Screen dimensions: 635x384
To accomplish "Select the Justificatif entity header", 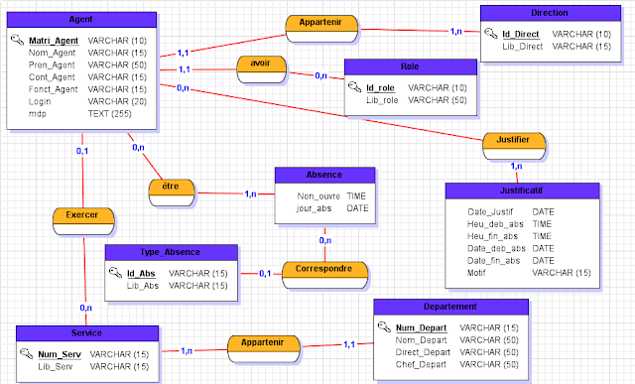I will coord(523,191).
